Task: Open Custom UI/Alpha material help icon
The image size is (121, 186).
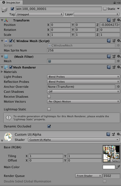Action: pyautogui.click(x=108, y=134)
